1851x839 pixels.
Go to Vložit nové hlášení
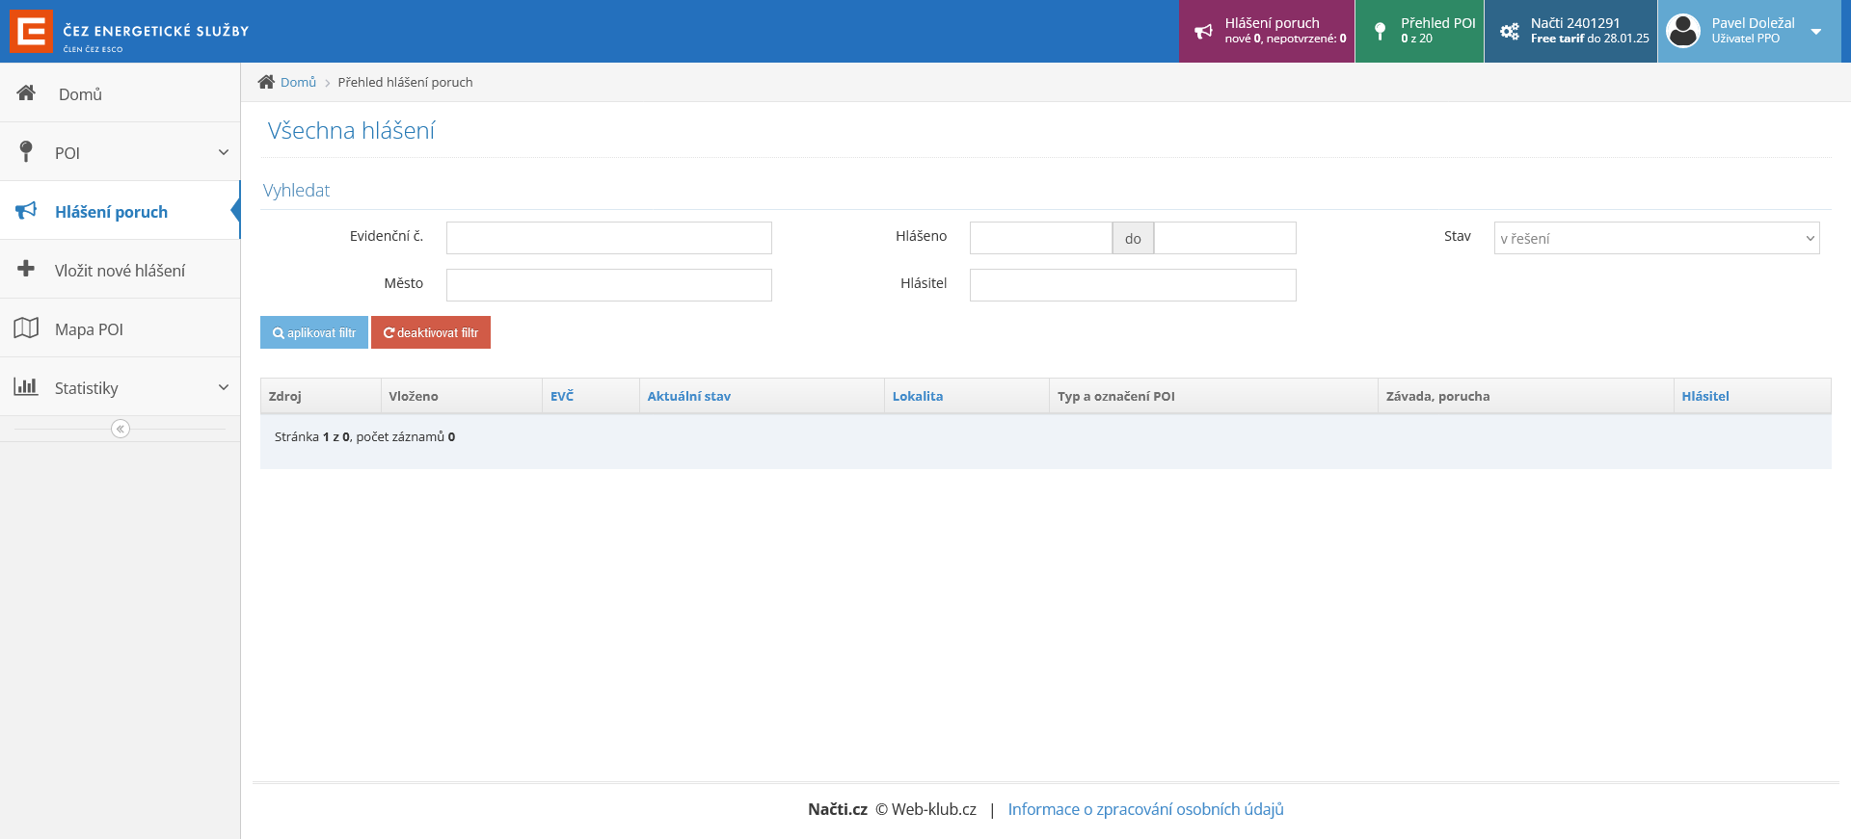[x=120, y=271]
